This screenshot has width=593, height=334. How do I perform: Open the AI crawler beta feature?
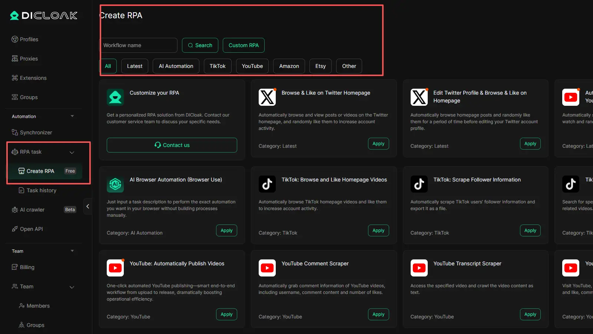coord(32,210)
